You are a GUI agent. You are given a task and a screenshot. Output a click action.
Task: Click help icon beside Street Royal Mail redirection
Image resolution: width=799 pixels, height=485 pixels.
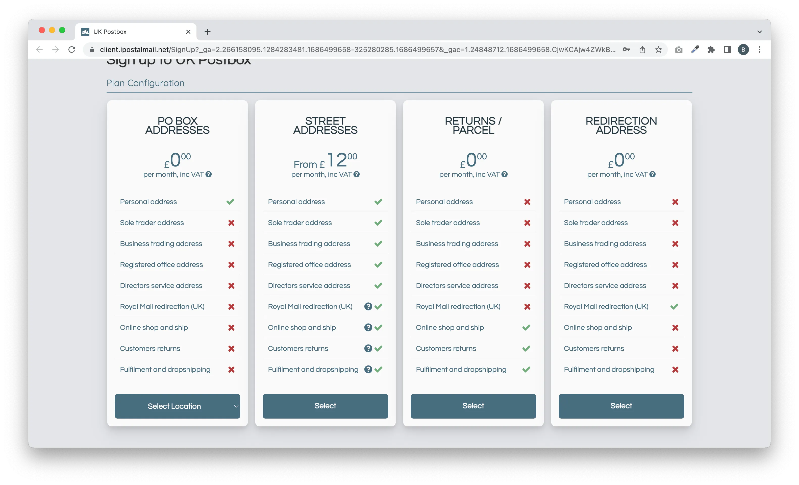pos(368,306)
